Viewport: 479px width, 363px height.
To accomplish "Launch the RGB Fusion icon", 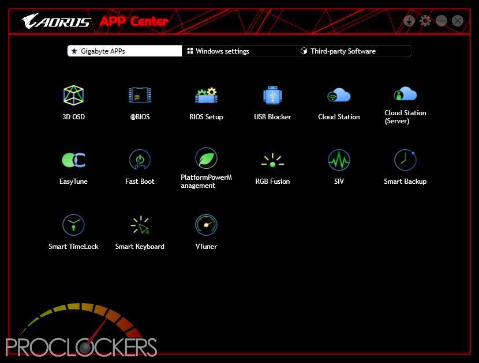I will coord(272,160).
